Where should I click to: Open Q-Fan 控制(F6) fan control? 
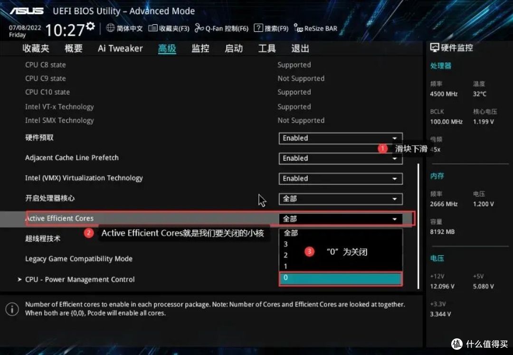[221, 29]
